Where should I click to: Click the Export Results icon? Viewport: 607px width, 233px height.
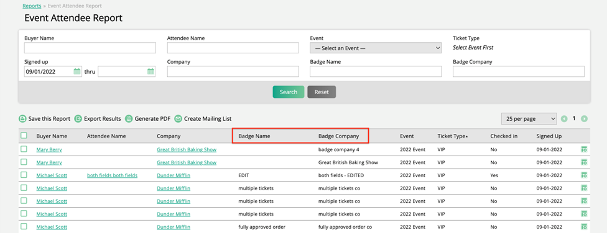pyautogui.click(x=78, y=119)
